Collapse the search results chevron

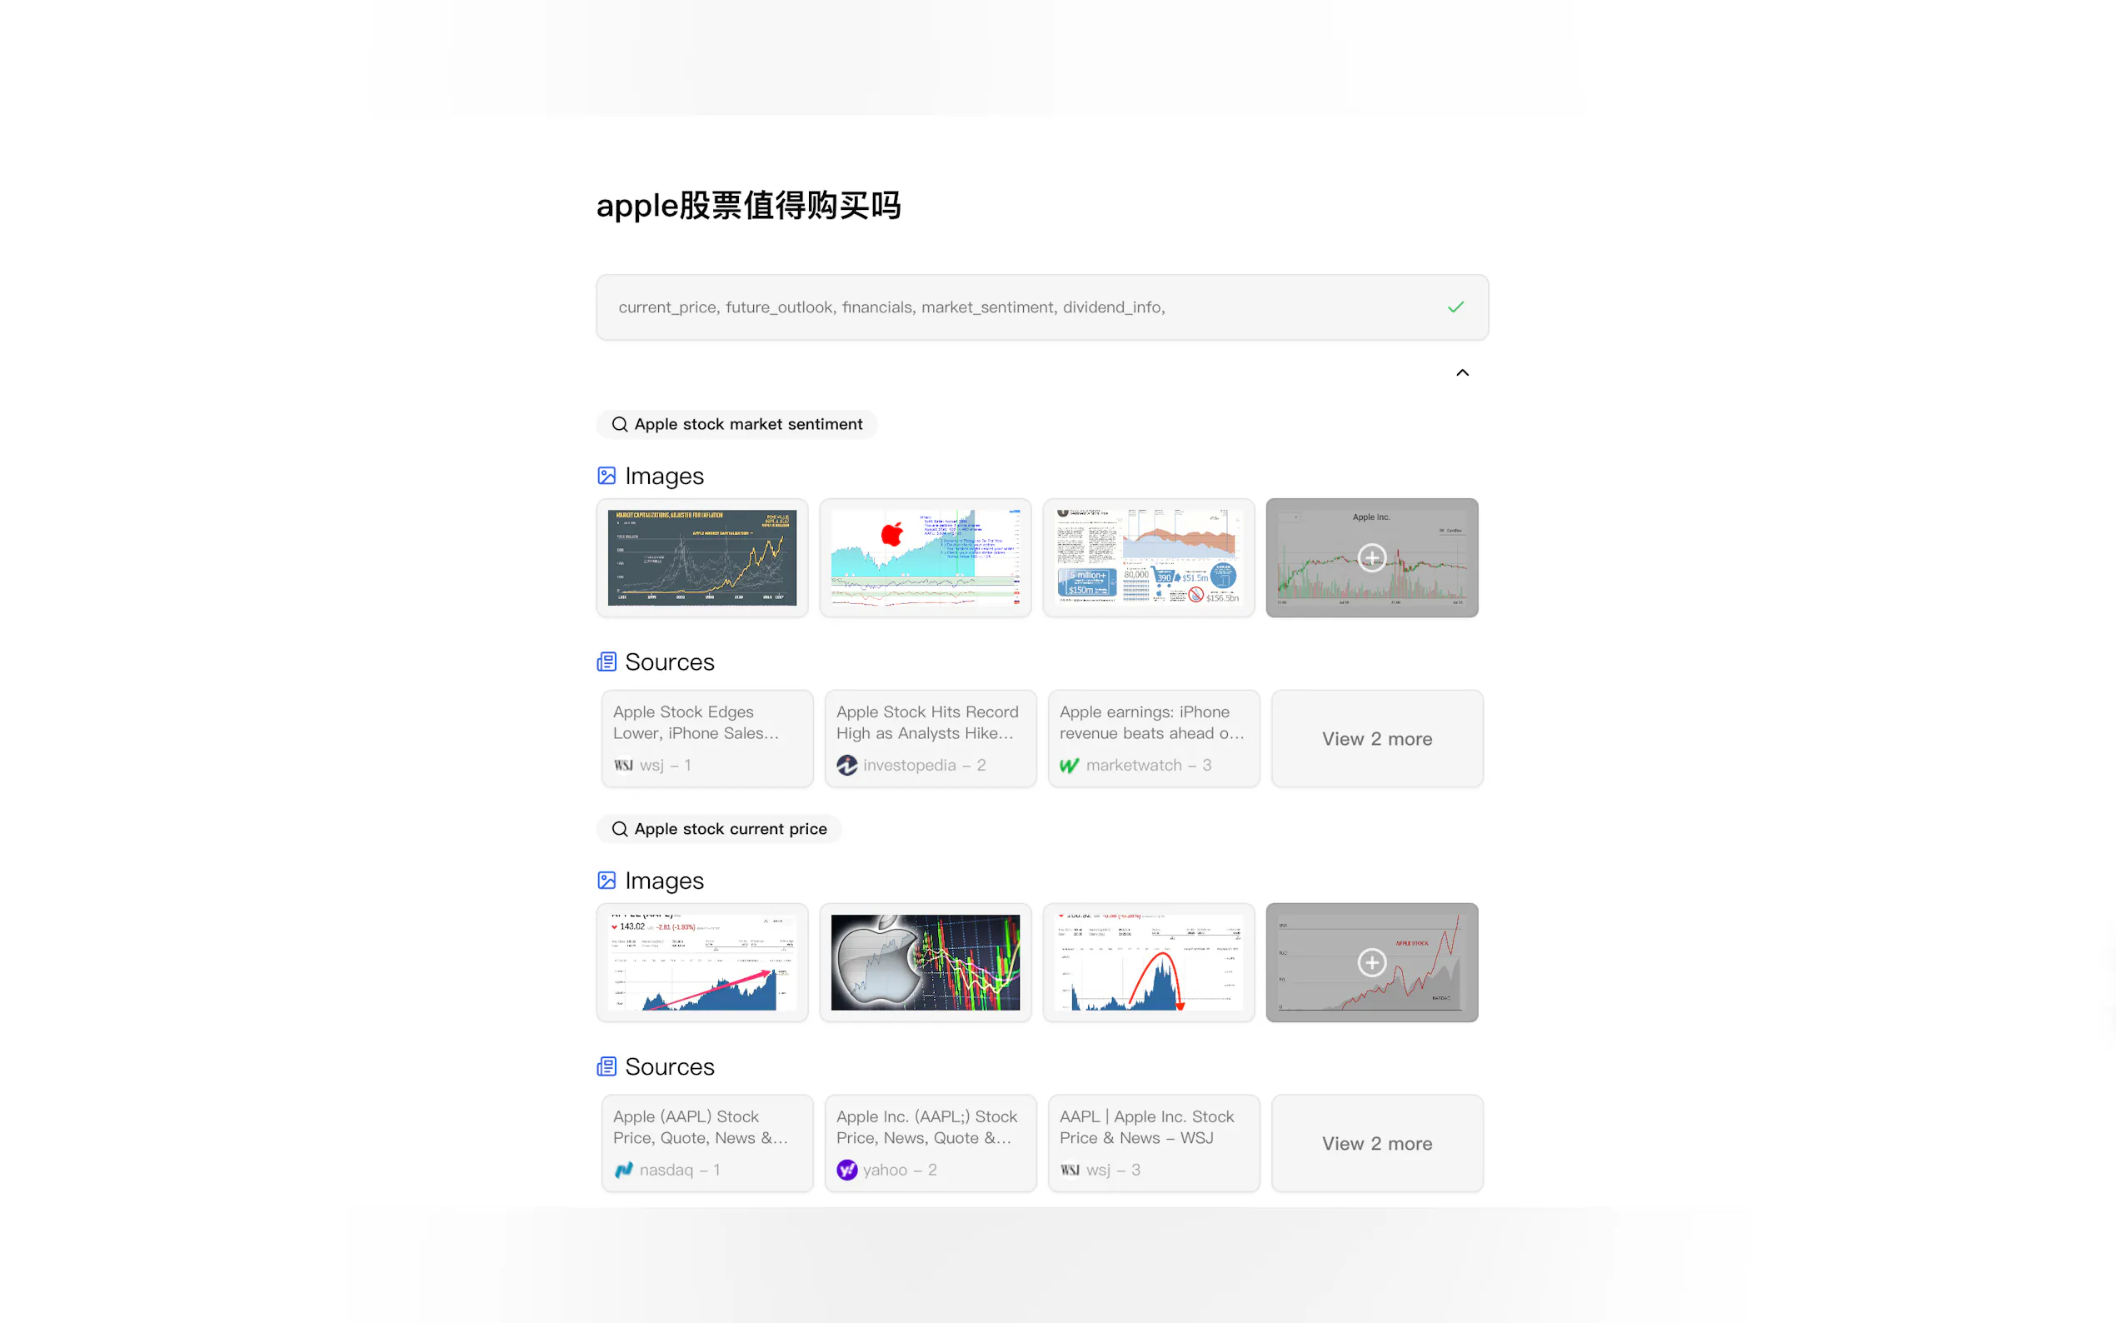[1462, 372]
